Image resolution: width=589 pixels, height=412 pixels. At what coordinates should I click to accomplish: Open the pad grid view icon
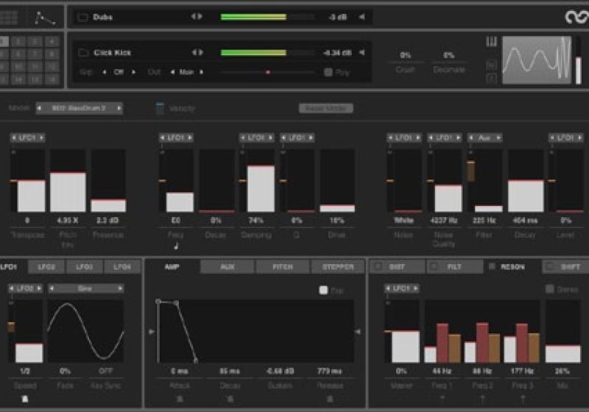(8, 17)
